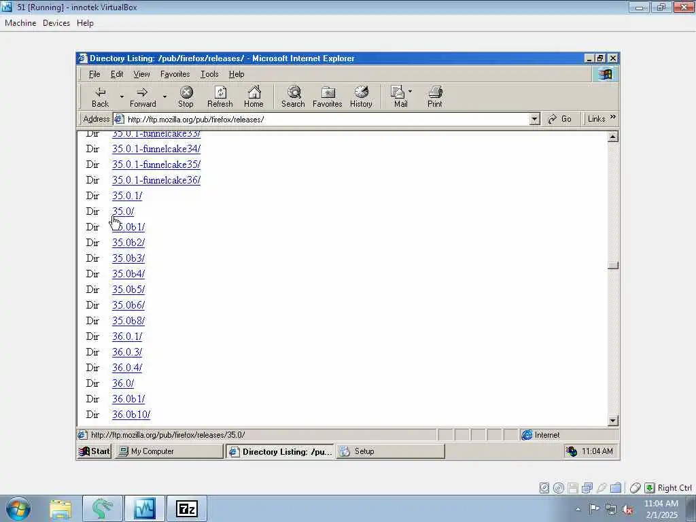The width and height of the screenshot is (696, 522).
Task: Open the 35.0/ directory link
Action: [x=123, y=211]
